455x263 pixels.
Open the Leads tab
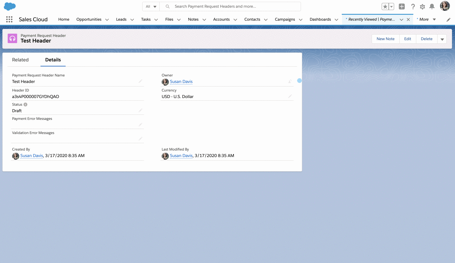tap(121, 19)
